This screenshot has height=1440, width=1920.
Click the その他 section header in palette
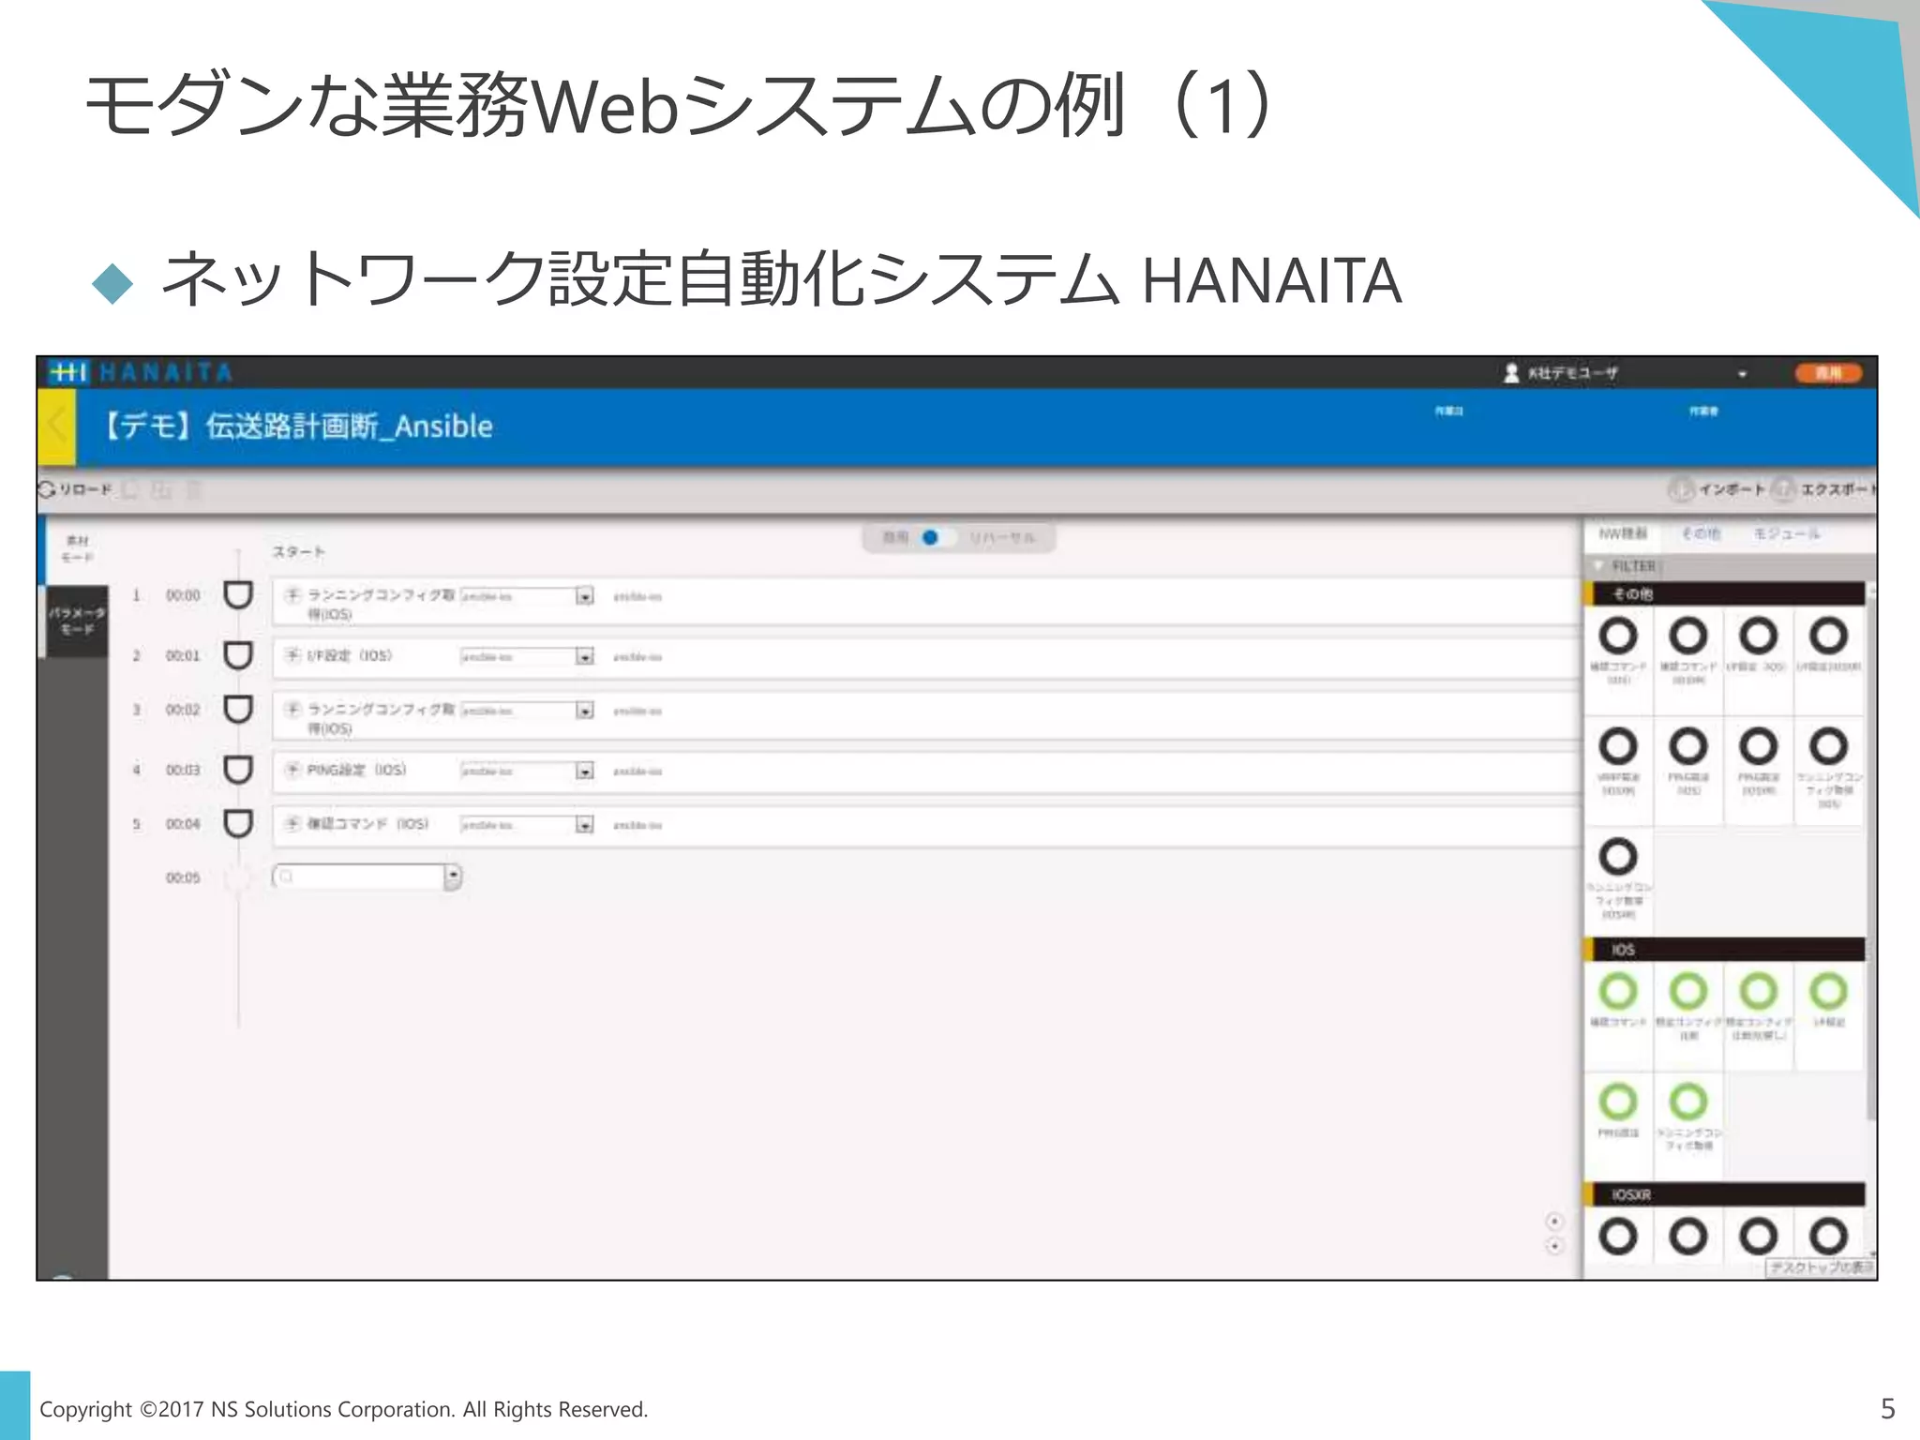pos(1723,594)
